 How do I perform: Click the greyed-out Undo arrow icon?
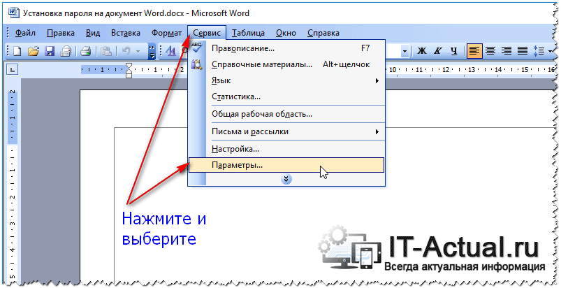pos(126,51)
